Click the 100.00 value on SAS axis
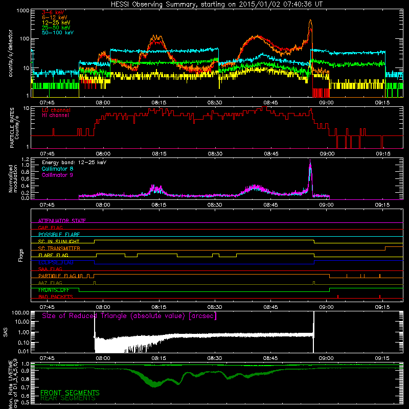Viewport: 409px width, 409px height. coord(20,312)
